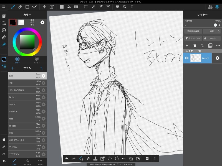Viewport: 222px width, 166px height.
Task: Add a new brush with plus icon
Action: (12, 68)
